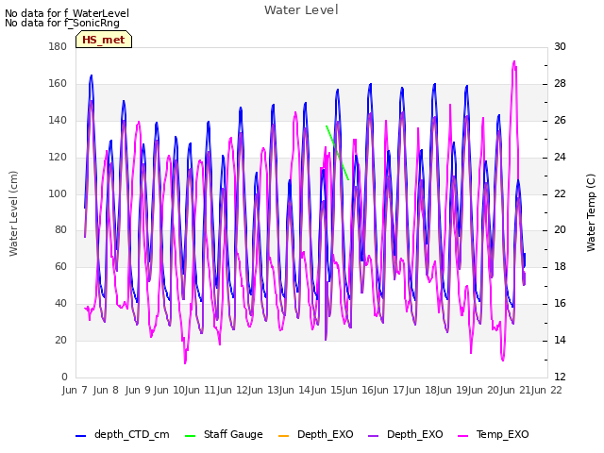The width and height of the screenshot is (604, 453).
Task: Click the Jun 20 x-axis tick label
Action: [x=484, y=390]
